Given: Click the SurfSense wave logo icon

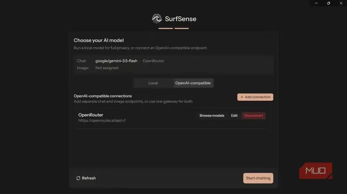Looking at the screenshot, I should (157, 18).
